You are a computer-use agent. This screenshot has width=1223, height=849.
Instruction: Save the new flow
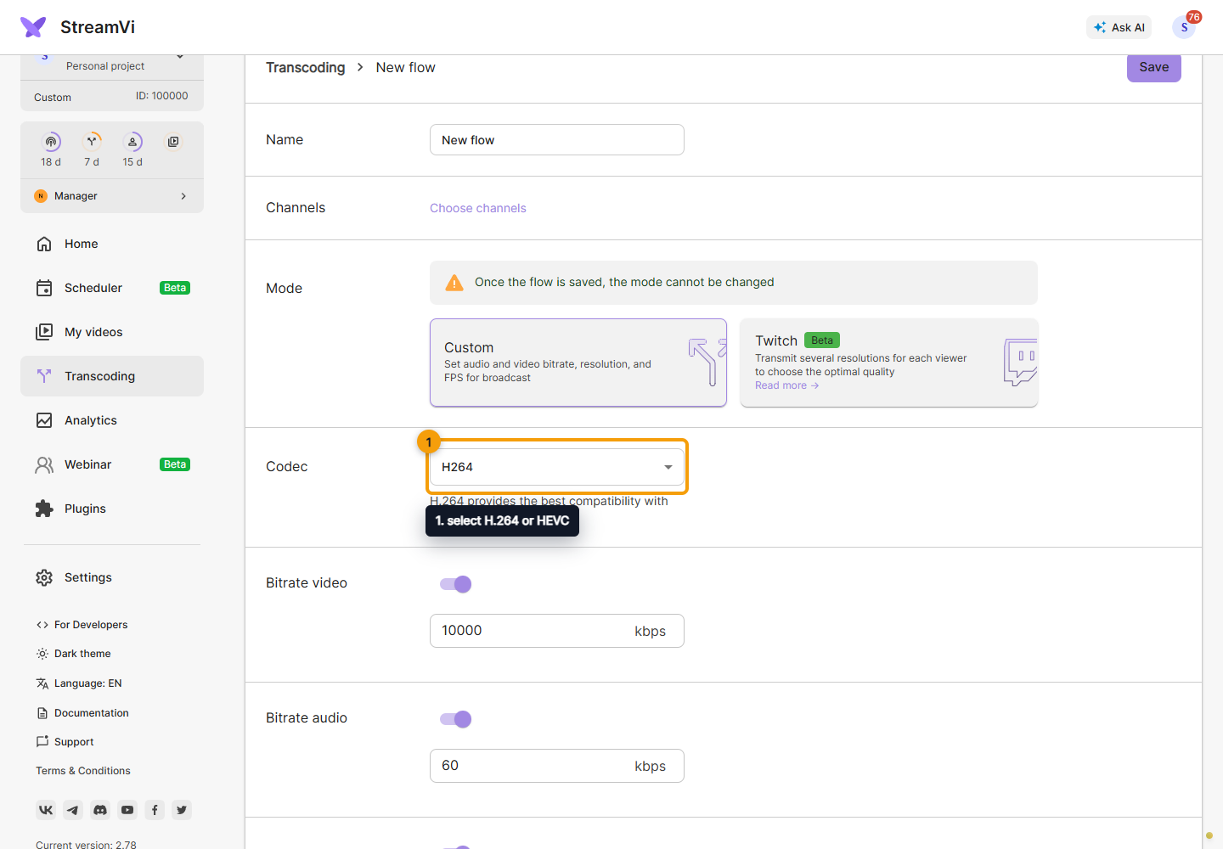[x=1154, y=68]
